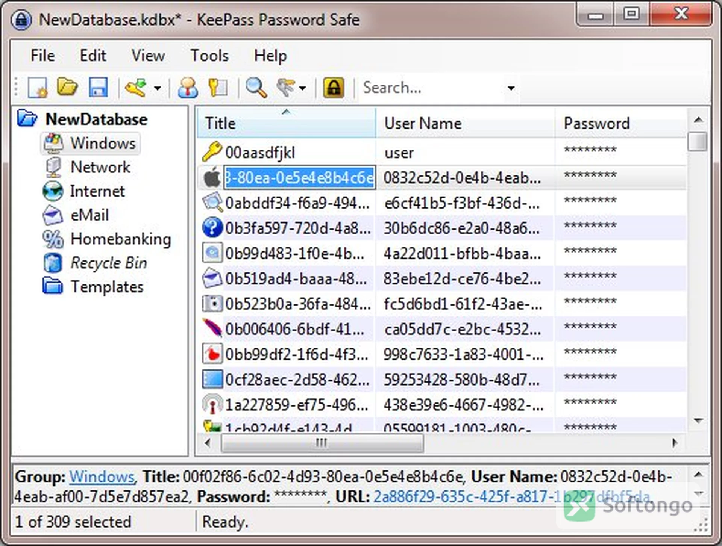Open the Help menu
The image size is (722, 546).
pyautogui.click(x=270, y=56)
